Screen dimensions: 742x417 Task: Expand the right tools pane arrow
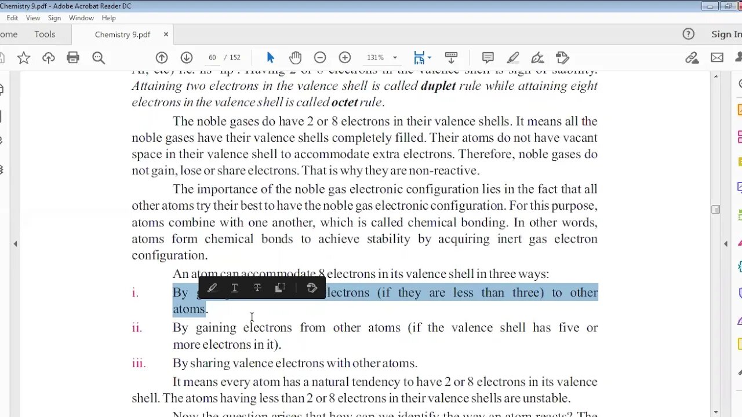726,244
